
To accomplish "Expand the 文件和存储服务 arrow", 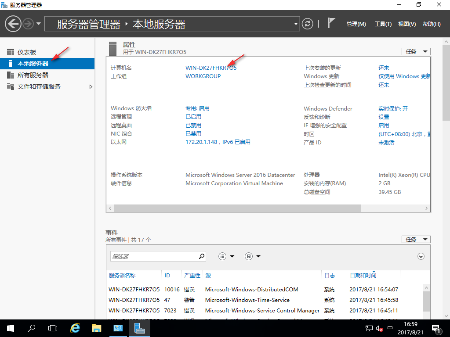I will (91, 86).
